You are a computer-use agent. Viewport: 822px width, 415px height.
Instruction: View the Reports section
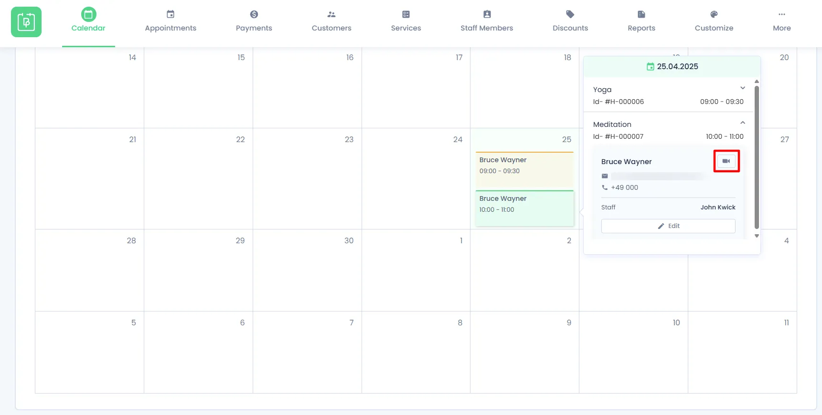tap(641, 21)
